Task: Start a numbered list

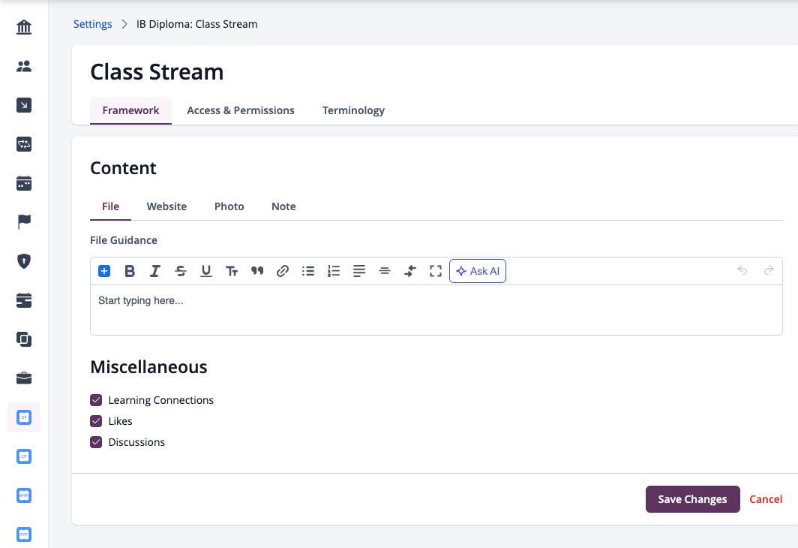Action: (333, 271)
